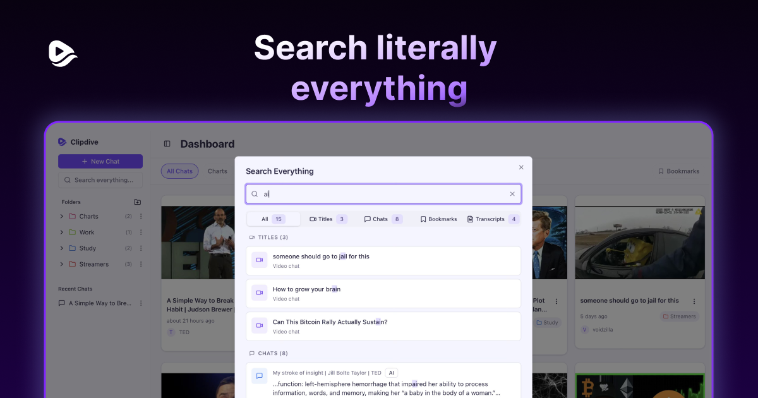
Task: Click the new folder icon in Folders
Action: pyautogui.click(x=138, y=202)
